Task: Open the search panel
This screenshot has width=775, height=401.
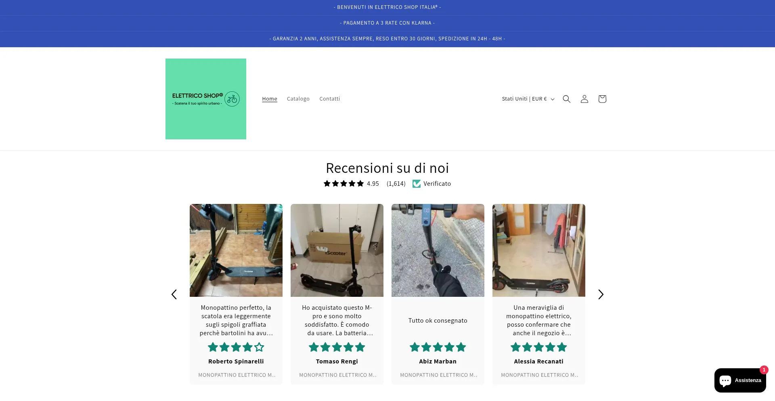Action: [566, 99]
